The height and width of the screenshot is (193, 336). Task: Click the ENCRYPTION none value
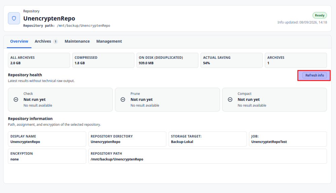coord(14,159)
